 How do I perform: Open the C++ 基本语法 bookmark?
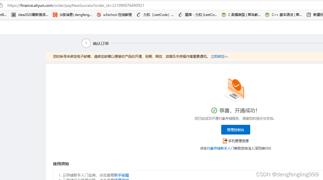[x=283, y=15]
